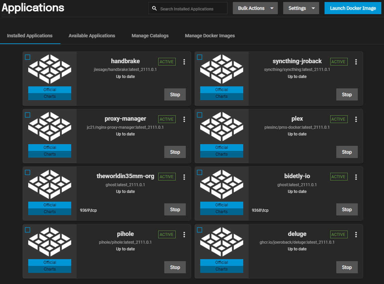384x284 pixels.
Task: Select the theworldin35mm-org checkbox
Action: (28, 172)
